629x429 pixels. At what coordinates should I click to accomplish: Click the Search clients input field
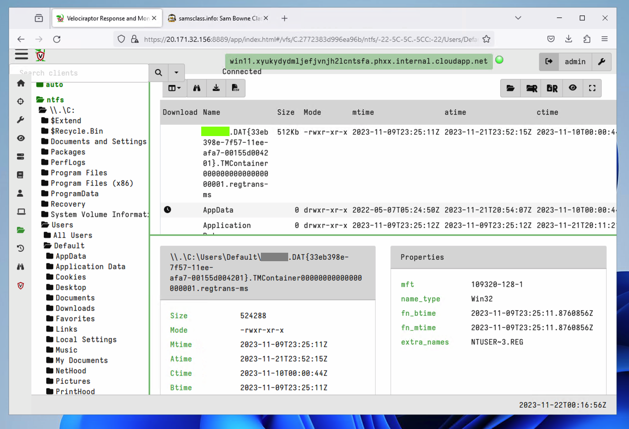click(x=79, y=73)
